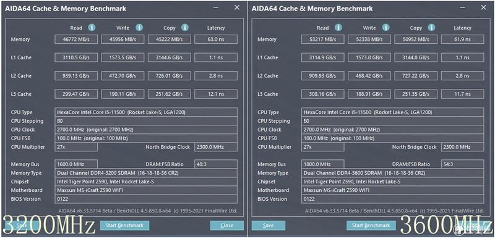Click the Read info icon in the right window
The height and width of the screenshot is (239, 495).
coord(338,28)
